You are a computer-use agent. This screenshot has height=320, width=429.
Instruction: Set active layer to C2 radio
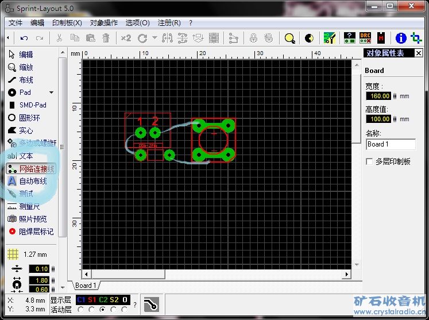coord(103,310)
